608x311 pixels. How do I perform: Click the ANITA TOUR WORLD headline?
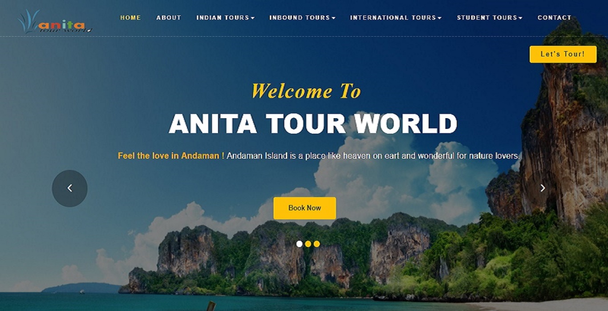tap(313, 124)
